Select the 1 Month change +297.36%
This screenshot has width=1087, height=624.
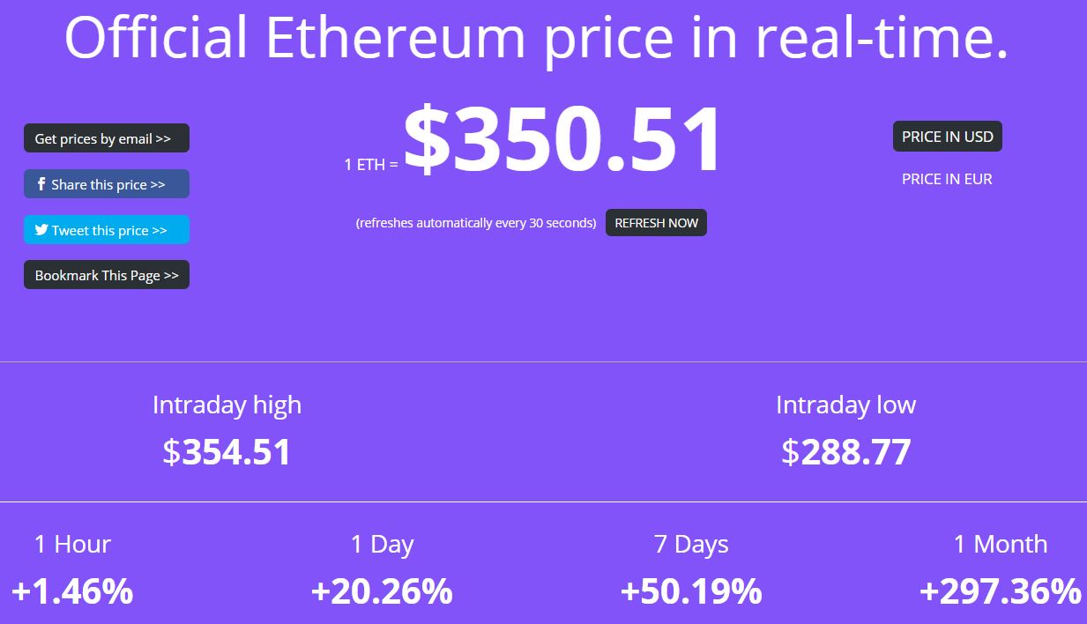[1000, 591]
